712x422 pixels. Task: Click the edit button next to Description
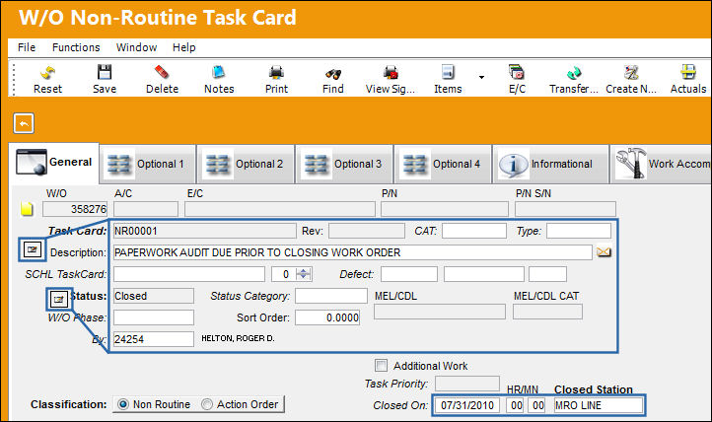click(33, 249)
